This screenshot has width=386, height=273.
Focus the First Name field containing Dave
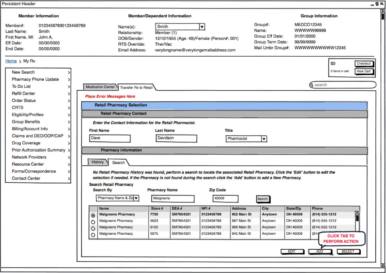click(x=110, y=138)
